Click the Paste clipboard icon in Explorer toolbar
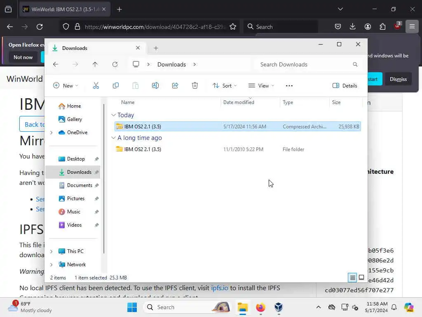Viewport: 422px width, 317px height. click(x=135, y=86)
